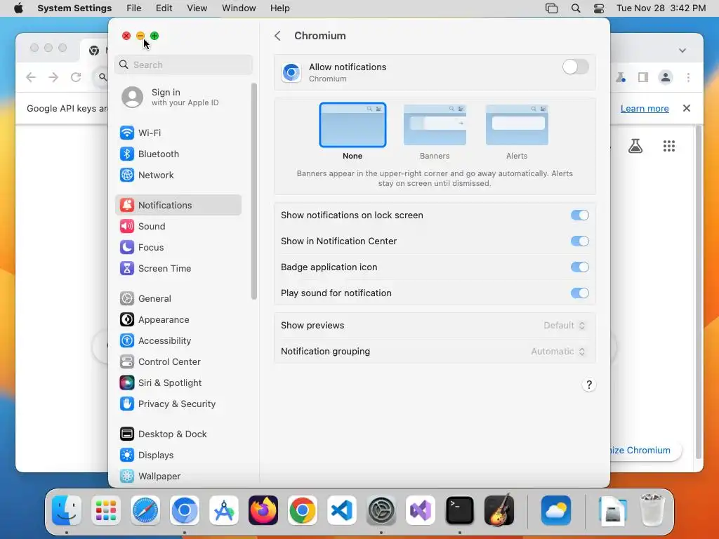Open Google apps grid in Chromium
719x539 pixels.
click(669, 146)
